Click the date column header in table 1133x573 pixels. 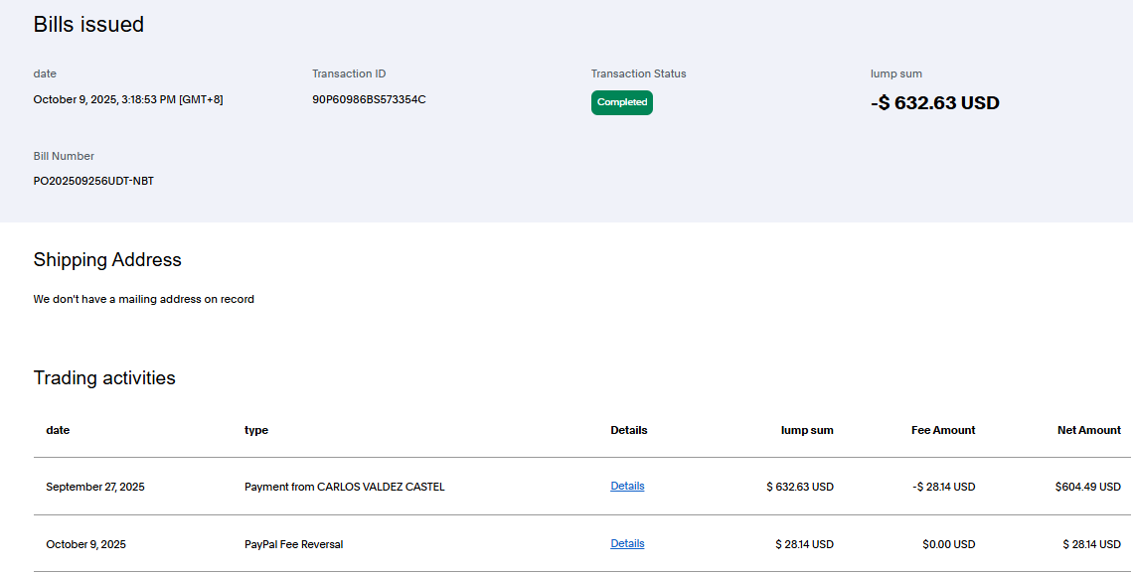tap(58, 430)
